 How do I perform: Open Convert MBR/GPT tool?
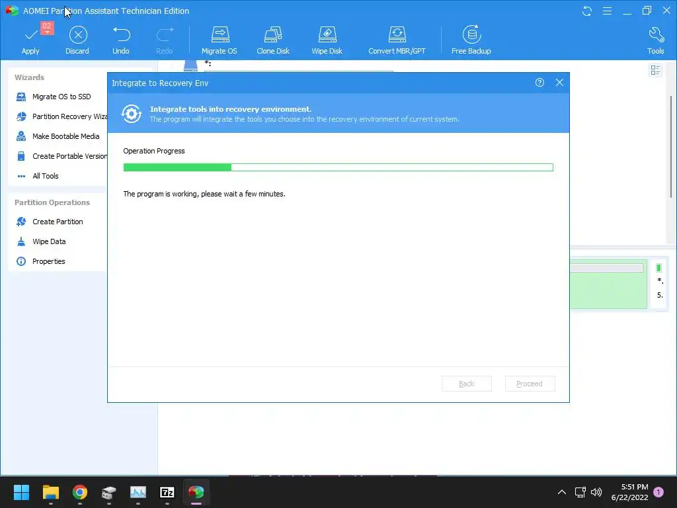coord(397,40)
